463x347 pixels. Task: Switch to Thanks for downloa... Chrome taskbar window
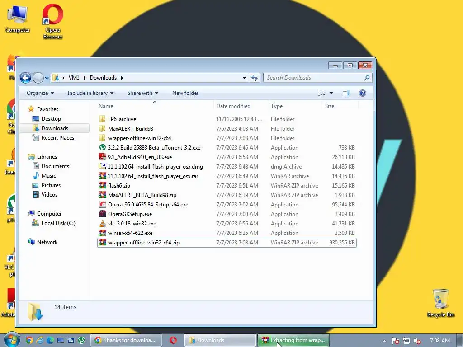(x=126, y=340)
